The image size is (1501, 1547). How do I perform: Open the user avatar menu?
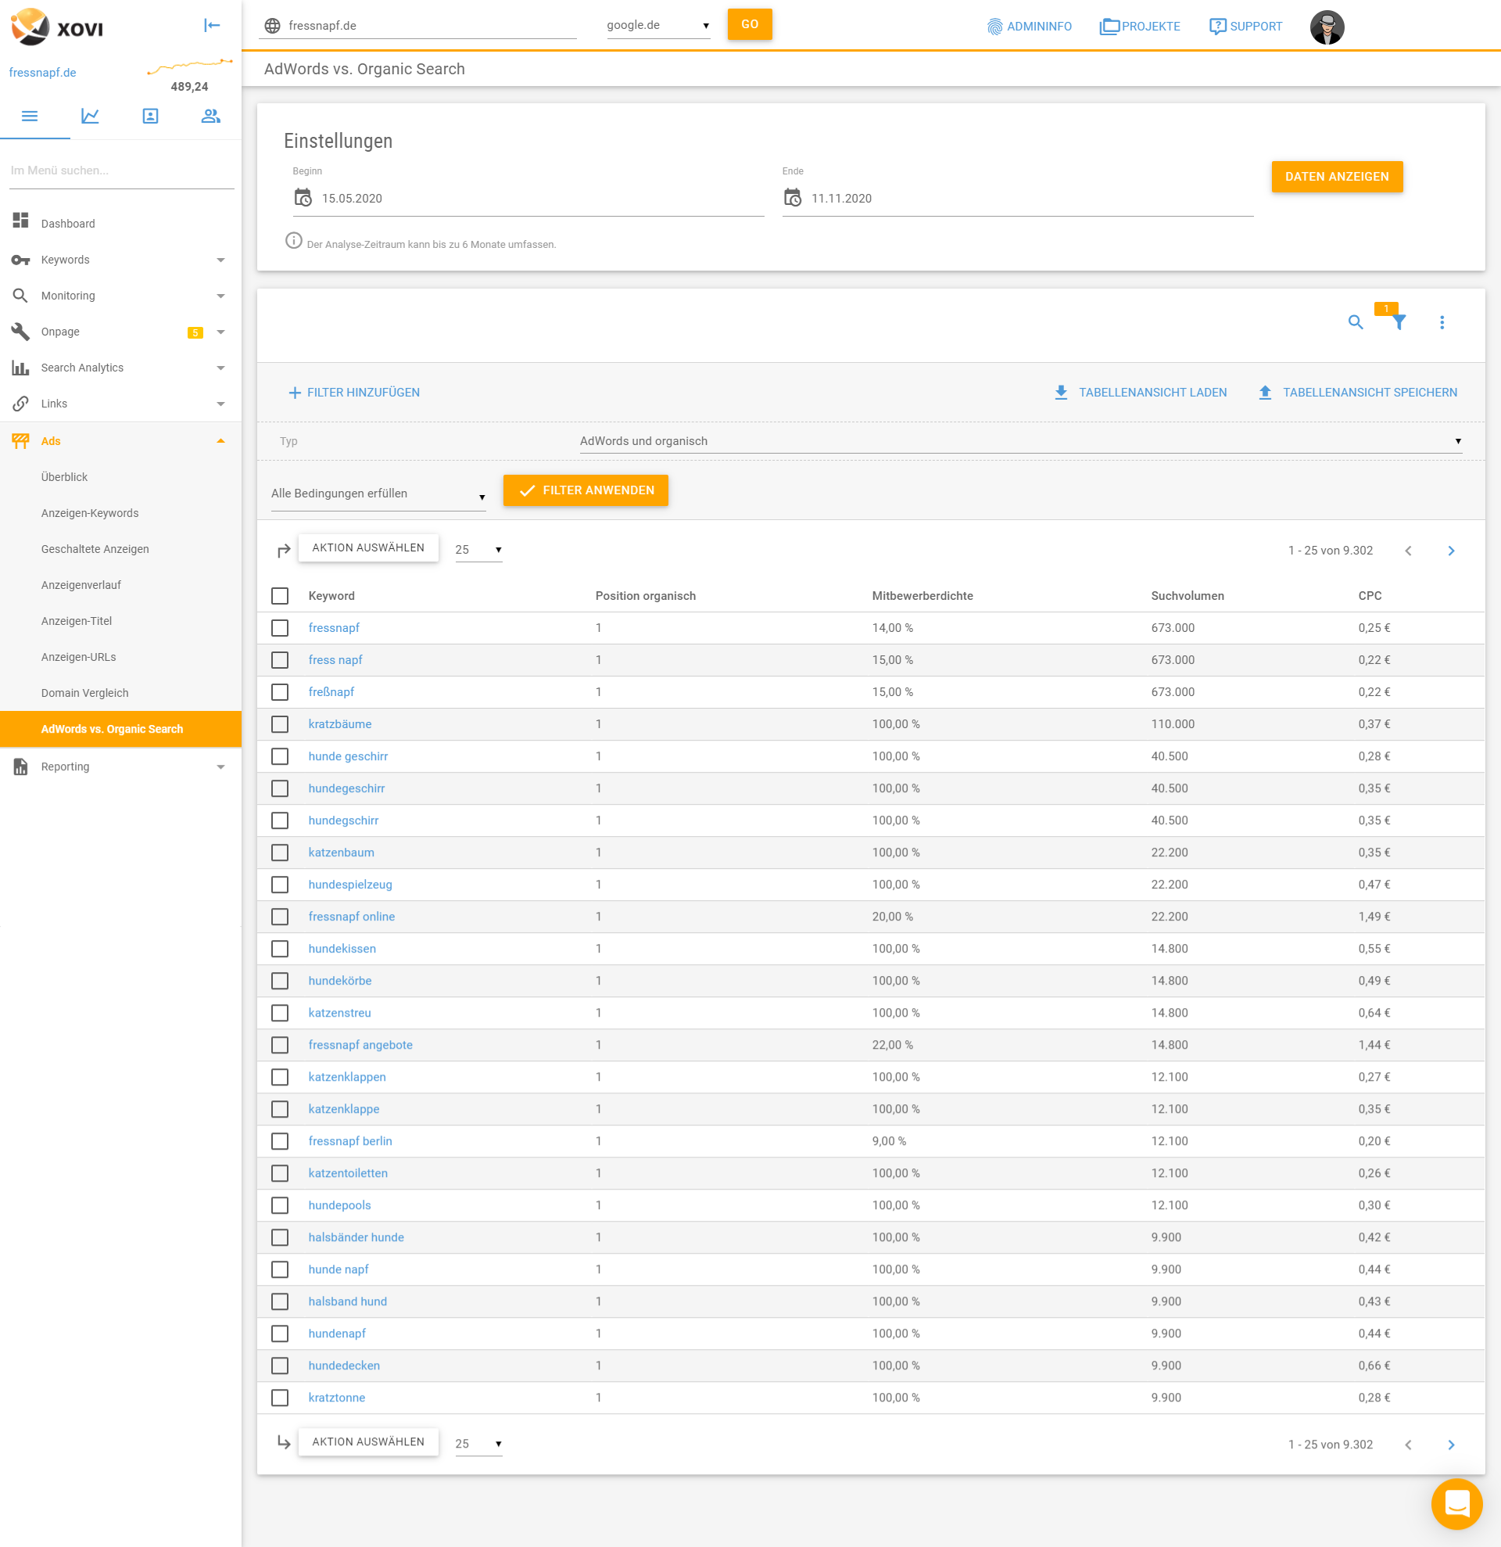[1327, 27]
